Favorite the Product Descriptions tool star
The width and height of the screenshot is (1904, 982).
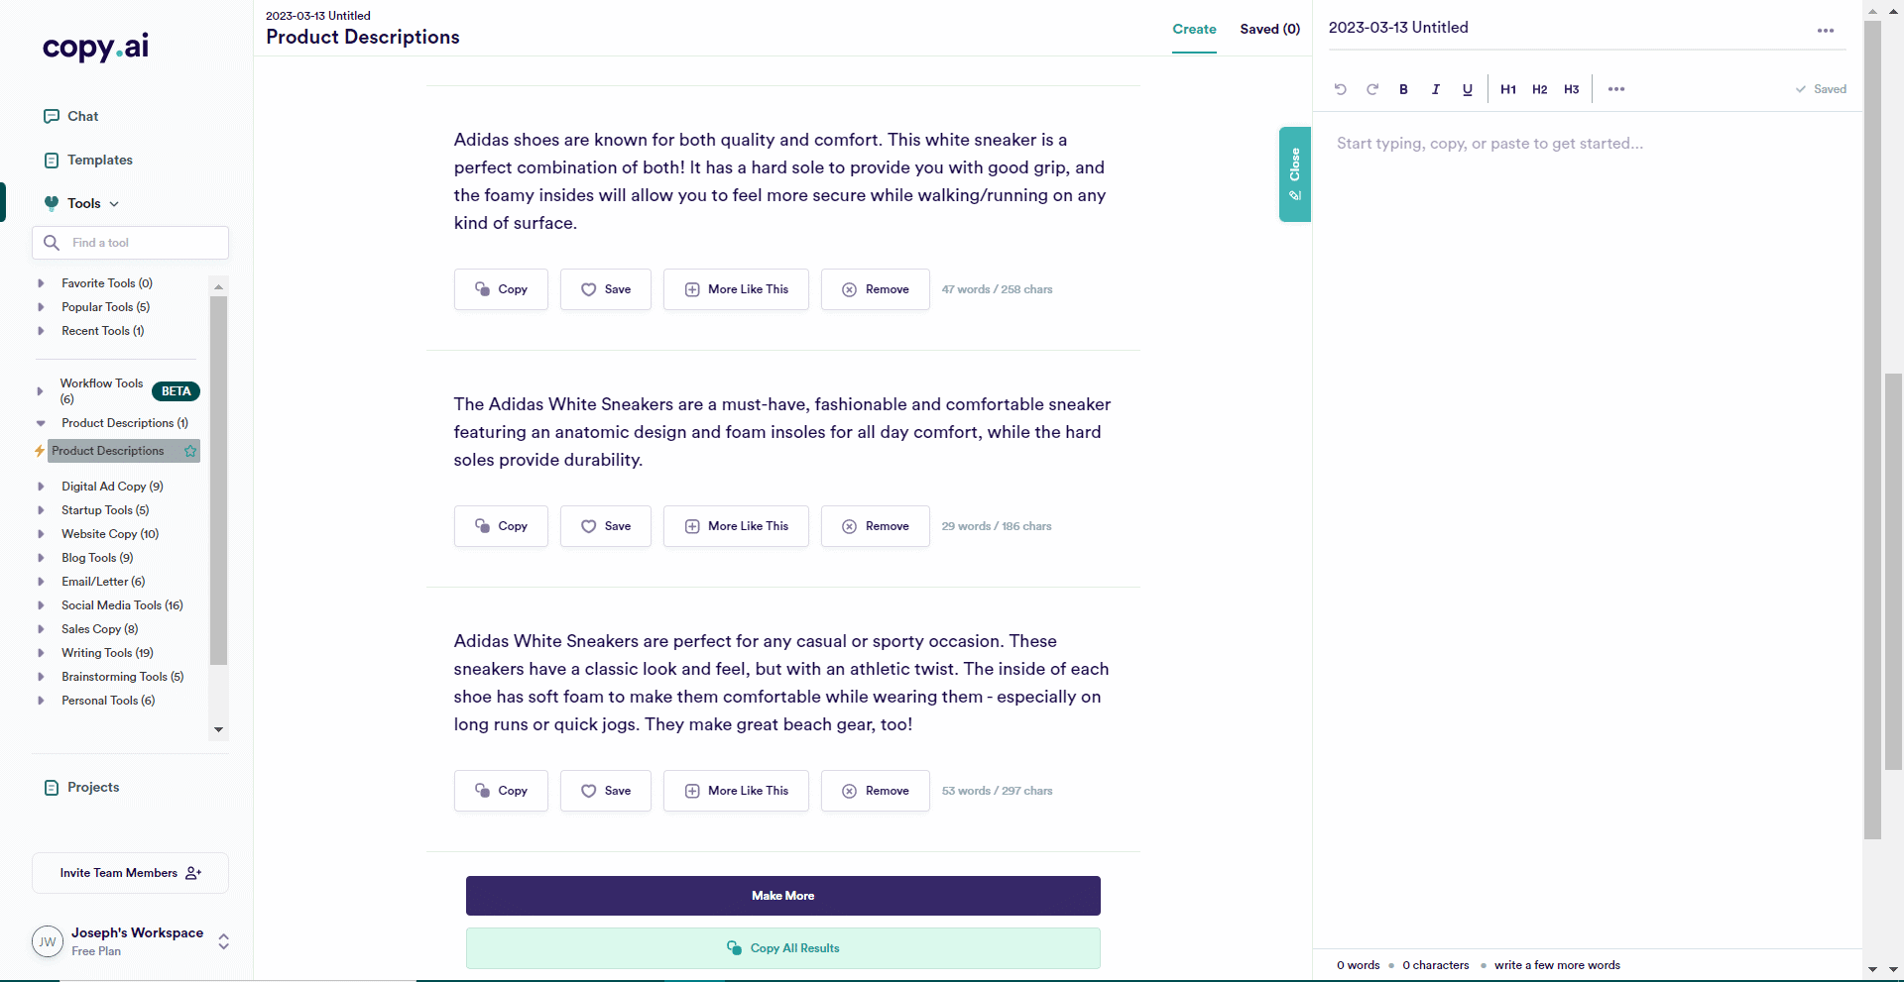point(190,451)
